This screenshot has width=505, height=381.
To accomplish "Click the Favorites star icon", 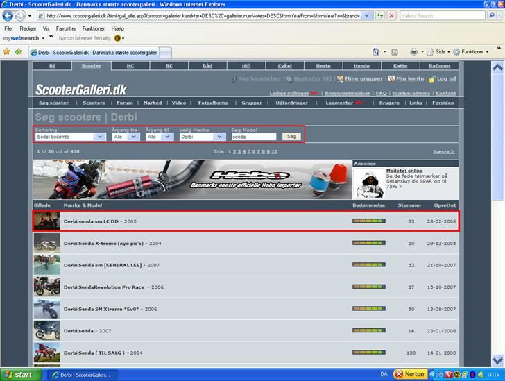I will (7, 51).
